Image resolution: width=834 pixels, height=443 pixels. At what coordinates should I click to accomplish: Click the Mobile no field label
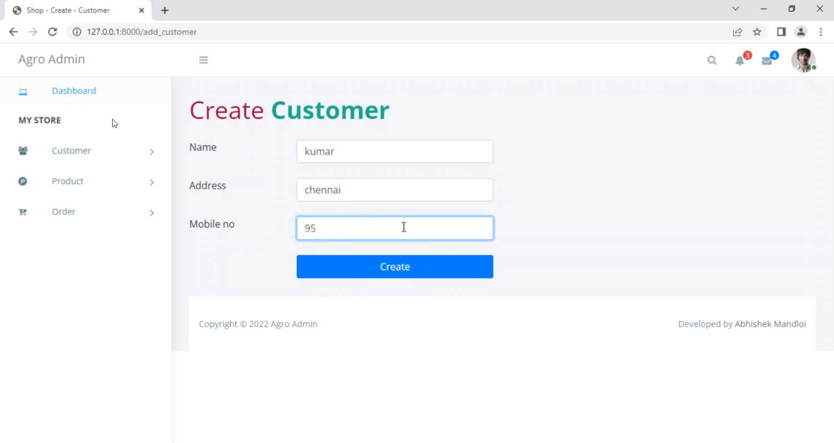click(x=212, y=224)
